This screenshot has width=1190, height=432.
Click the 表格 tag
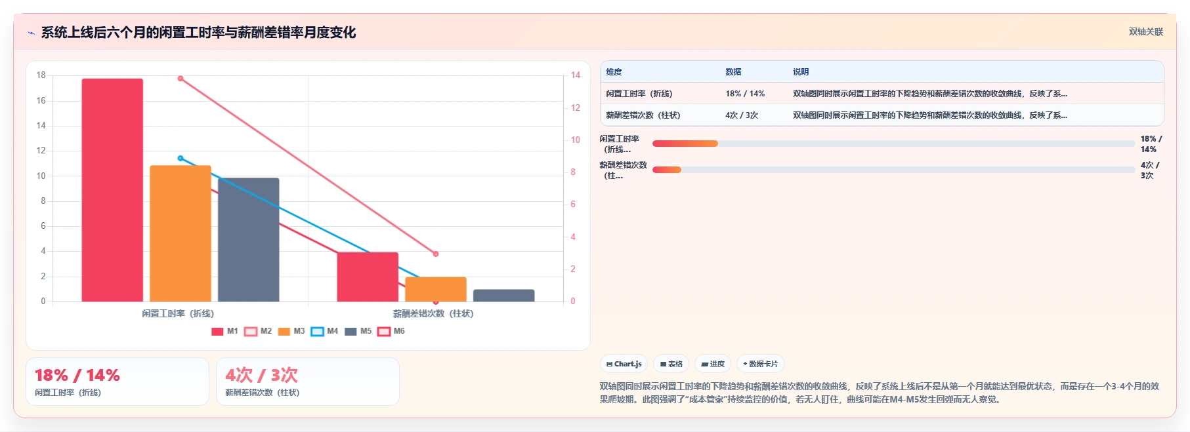point(671,364)
